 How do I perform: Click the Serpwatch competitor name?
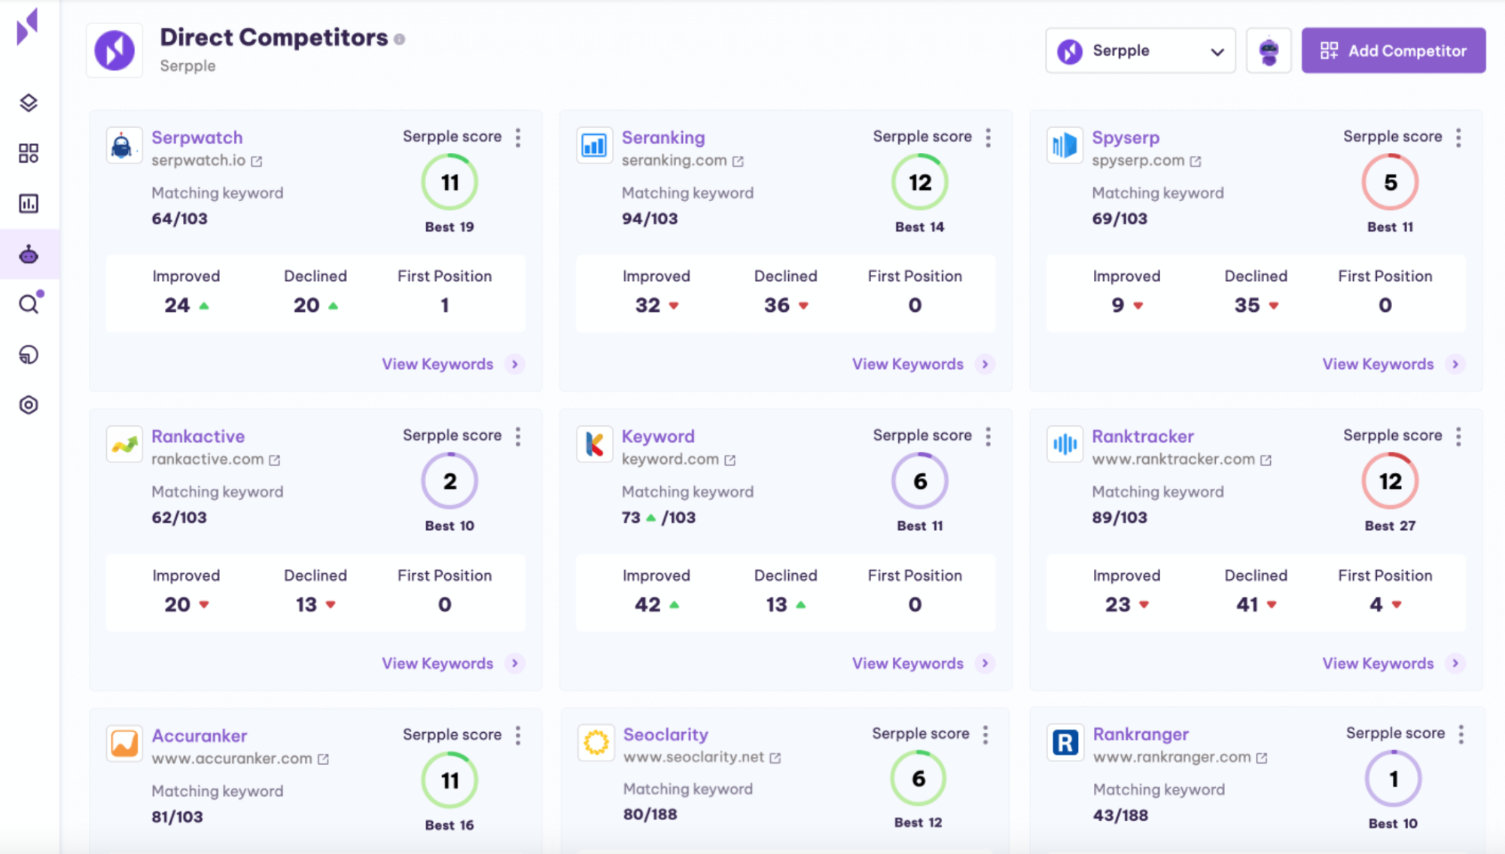click(197, 137)
